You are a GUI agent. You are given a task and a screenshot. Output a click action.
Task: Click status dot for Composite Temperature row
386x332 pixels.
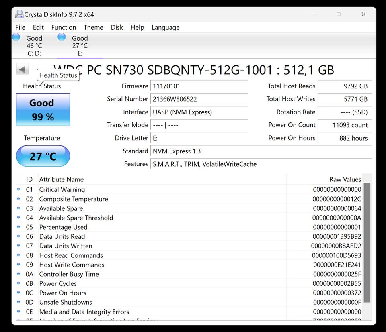pyautogui.click(x=18, y=199)
